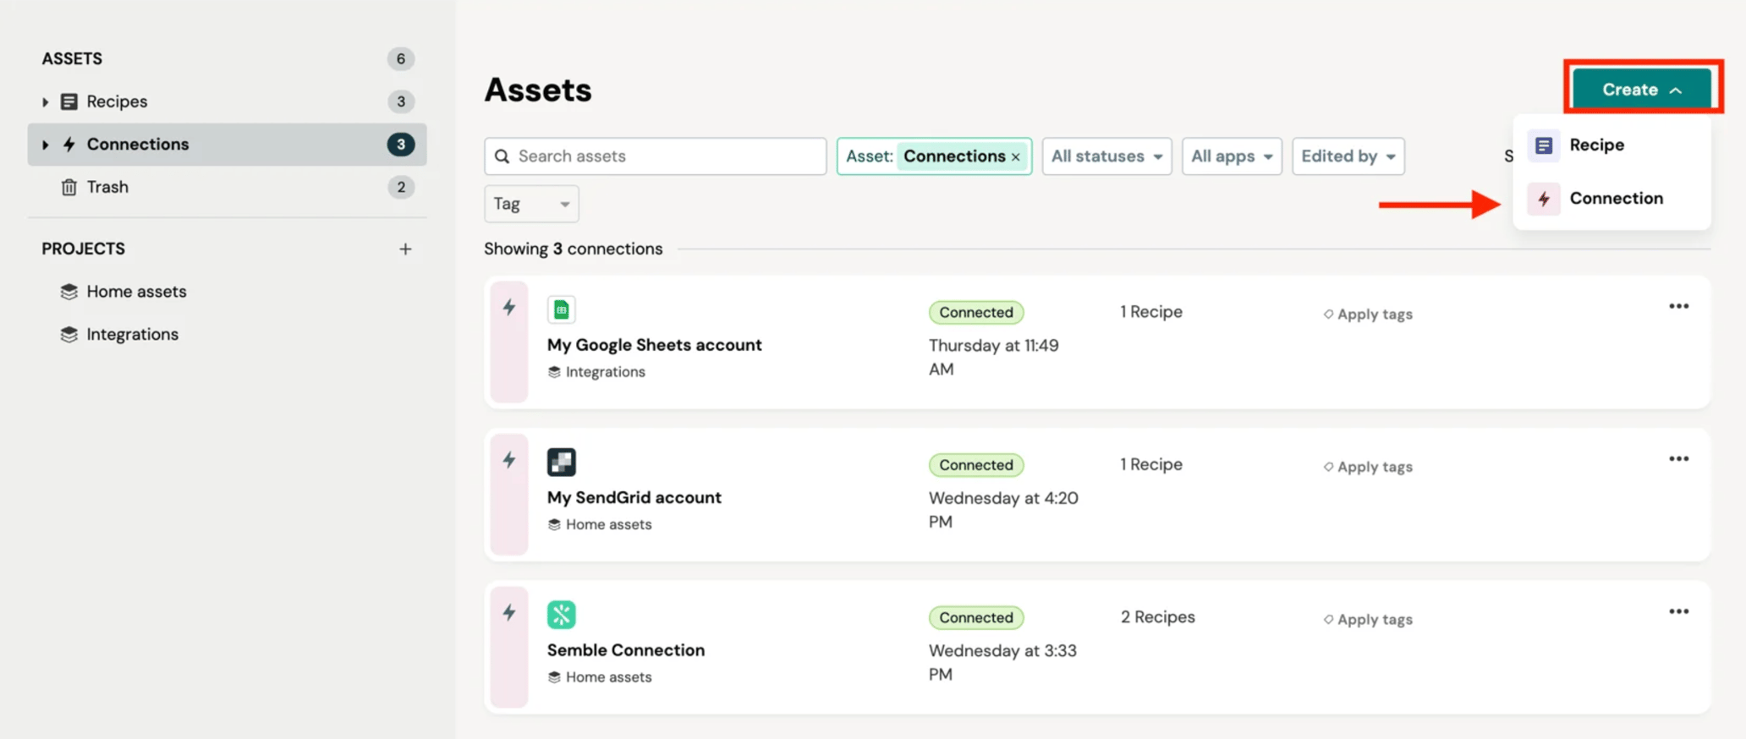
Task: Expand the Connections tree arrow
Action: [x=45, y=145]
